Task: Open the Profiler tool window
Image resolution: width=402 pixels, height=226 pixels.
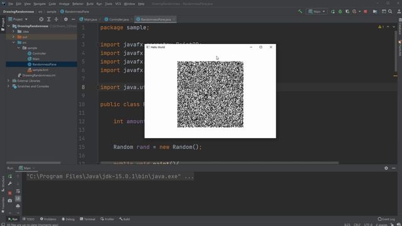Action: point(107,219)
